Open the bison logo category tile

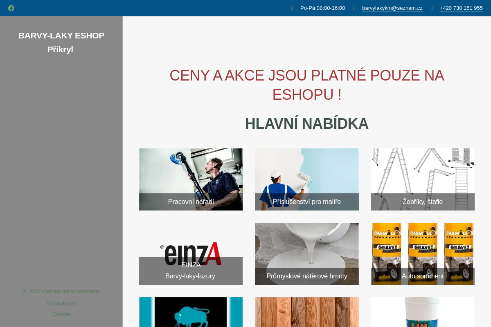click(191, 312)
